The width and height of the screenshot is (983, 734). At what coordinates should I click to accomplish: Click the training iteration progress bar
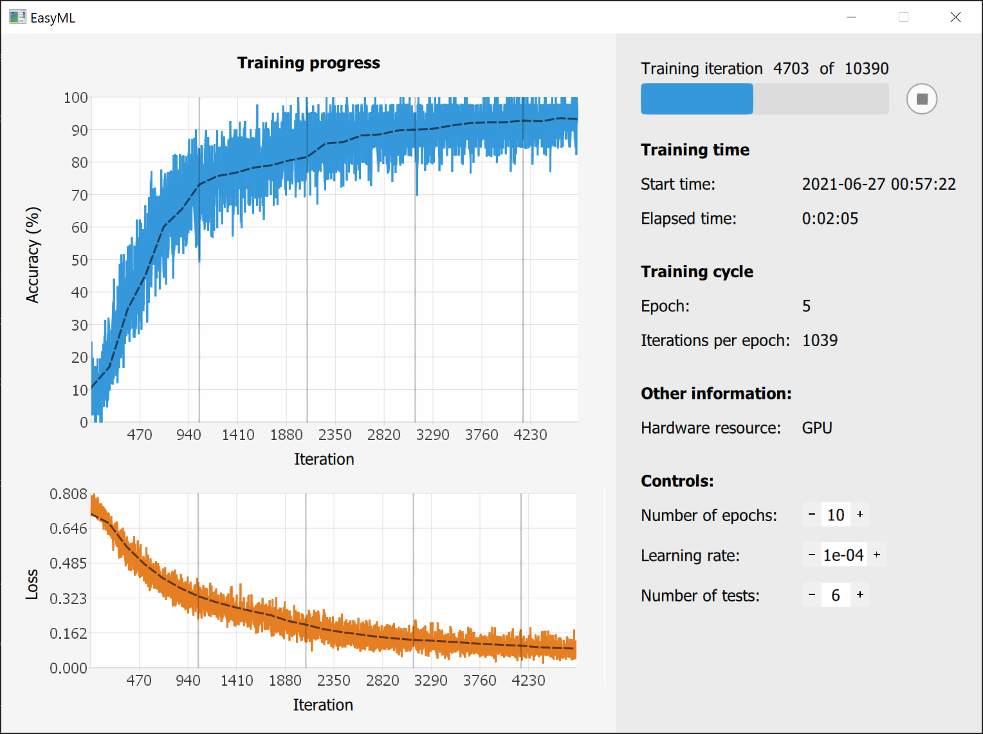764,99
